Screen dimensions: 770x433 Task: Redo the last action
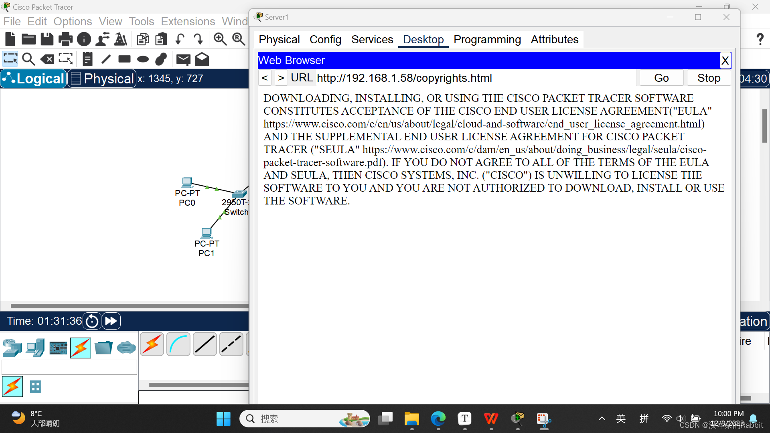coord(198,39)
